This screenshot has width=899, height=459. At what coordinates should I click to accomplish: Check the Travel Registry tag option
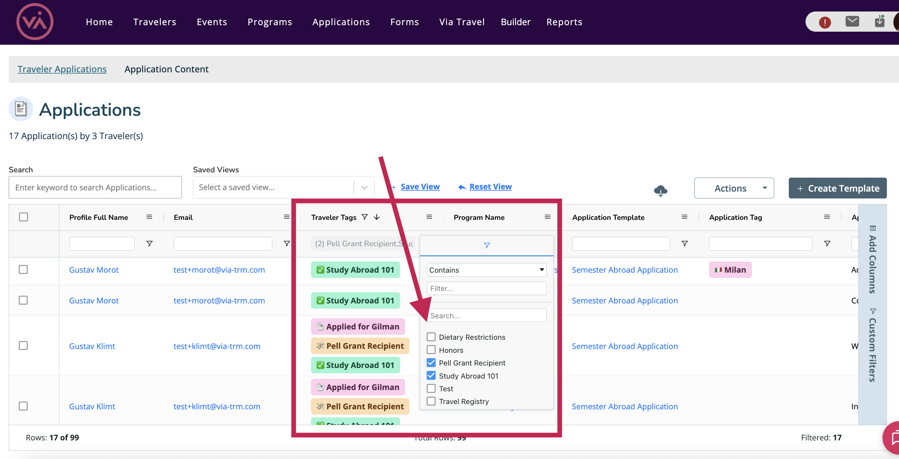[431, 401]
